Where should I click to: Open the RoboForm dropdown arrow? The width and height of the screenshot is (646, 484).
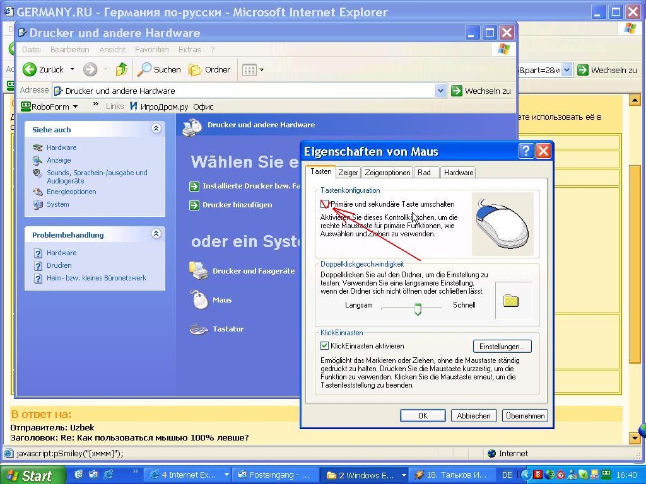coord(76,107)
